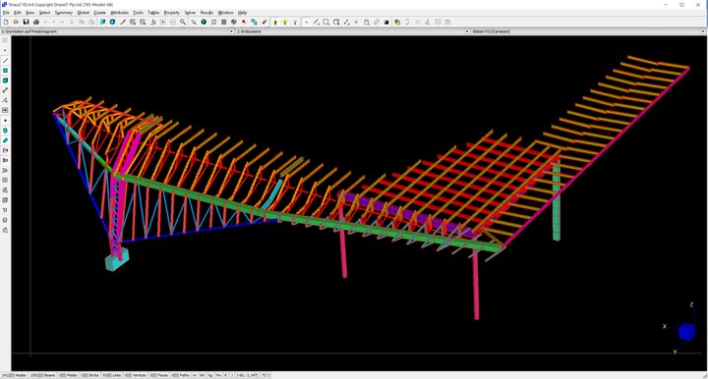Viewport: 708px width, 379px height.
Task: Save the model with the floppy disk icon
Action: click(26, 22)
